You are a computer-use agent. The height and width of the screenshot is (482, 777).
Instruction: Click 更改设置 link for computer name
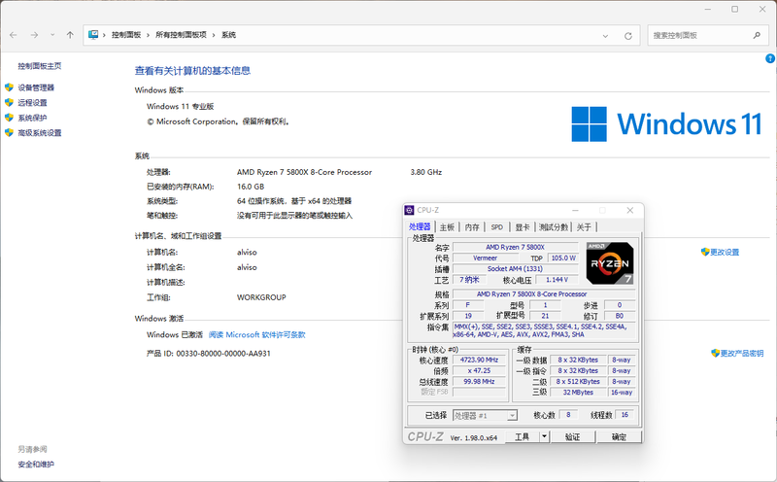[725, 253]
